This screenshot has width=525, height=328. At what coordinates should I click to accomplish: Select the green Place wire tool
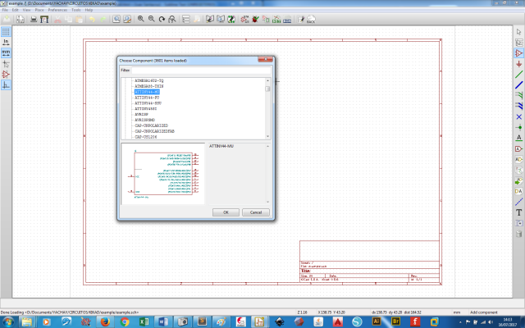(518, 75)
